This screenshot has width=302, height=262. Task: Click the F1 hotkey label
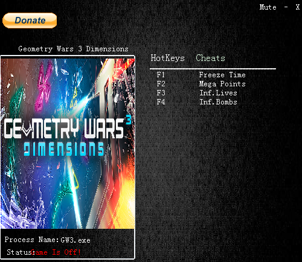161,75
